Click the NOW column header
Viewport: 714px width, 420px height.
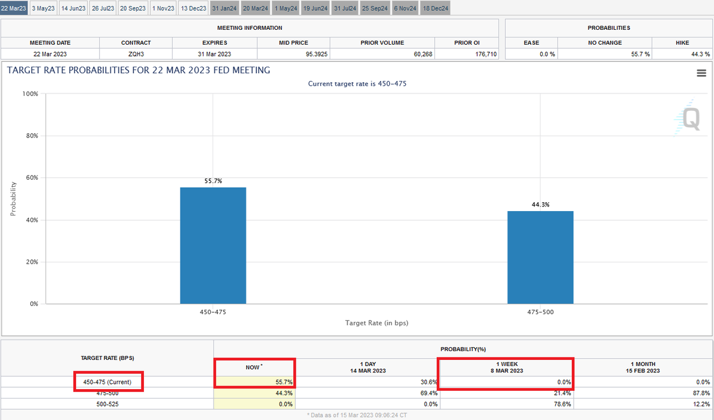click(254, 367)
